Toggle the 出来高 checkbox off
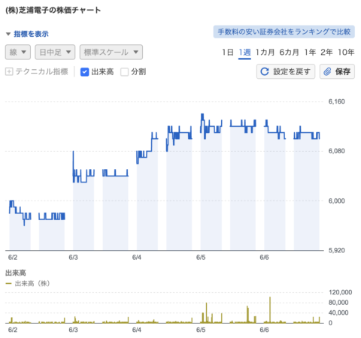The width and height of the screenshot is (361, 338). point(84,72)
